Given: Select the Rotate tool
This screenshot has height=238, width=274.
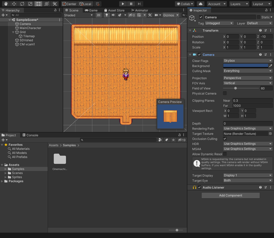Looking at the screenshot, I should pyautogui.click(x=22, y=4).
